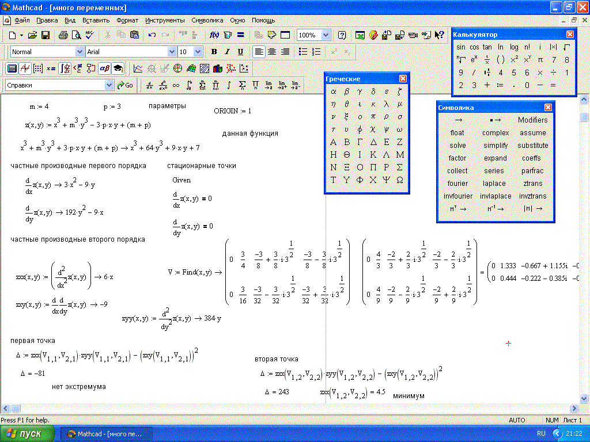The width and height of the screenshot is (590, 442).
Task: Expand the Arial font dropdown
Action: (171, 52)
